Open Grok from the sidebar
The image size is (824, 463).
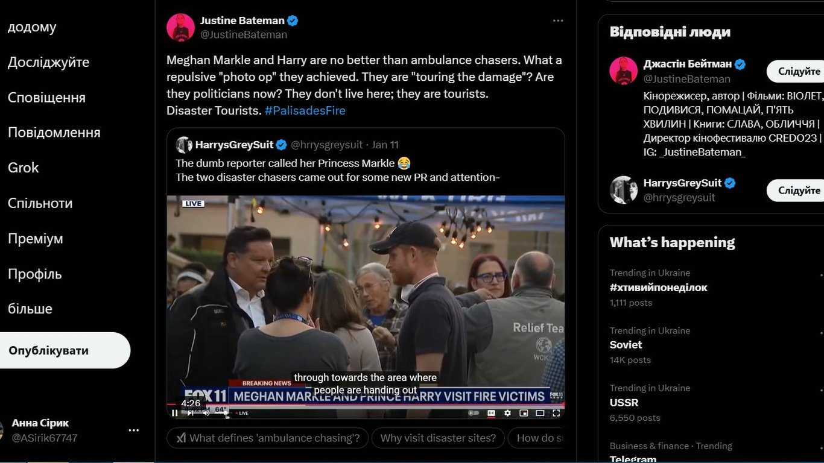click(24, 168)
